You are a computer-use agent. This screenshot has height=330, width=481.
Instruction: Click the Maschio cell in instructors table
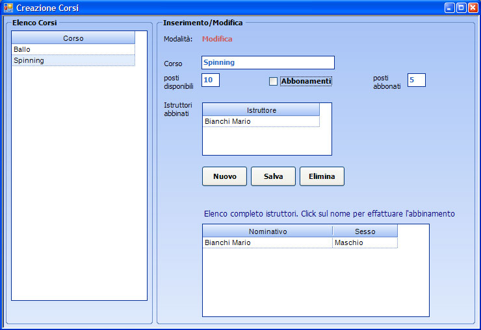(x=365, y=242)
